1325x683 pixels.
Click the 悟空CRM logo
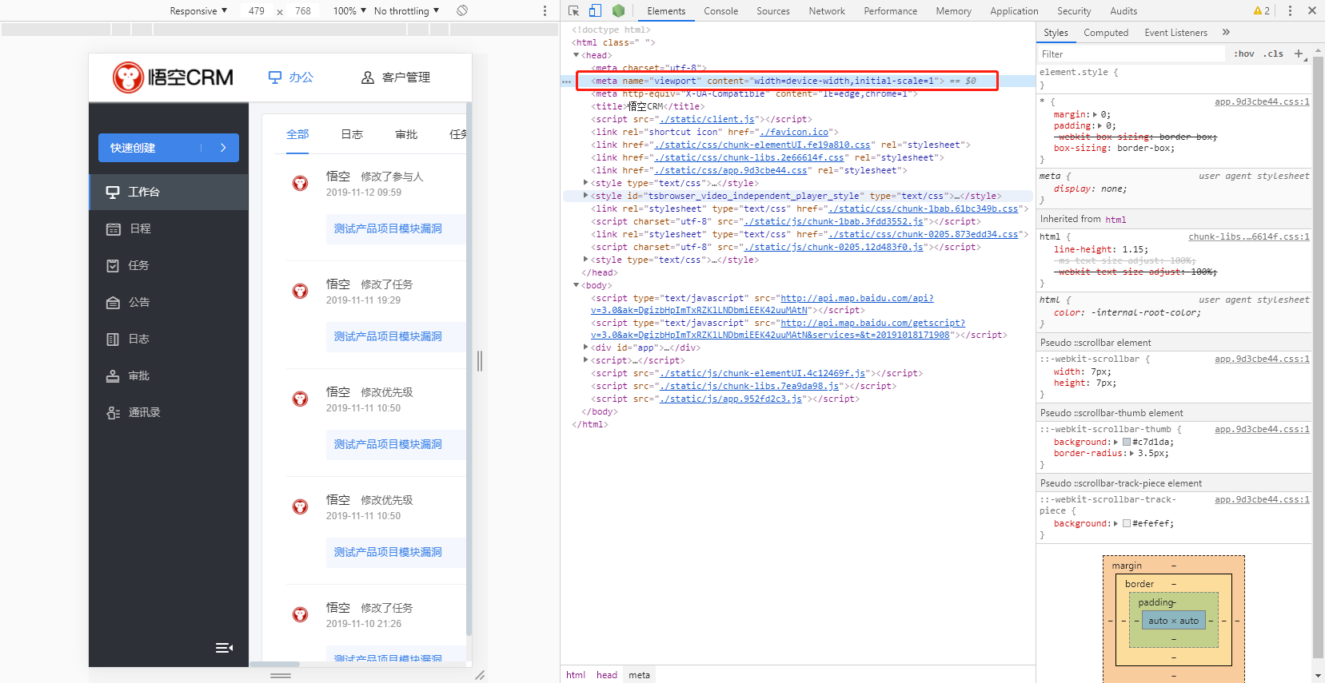pyautogui.click(x=173, y=77)
